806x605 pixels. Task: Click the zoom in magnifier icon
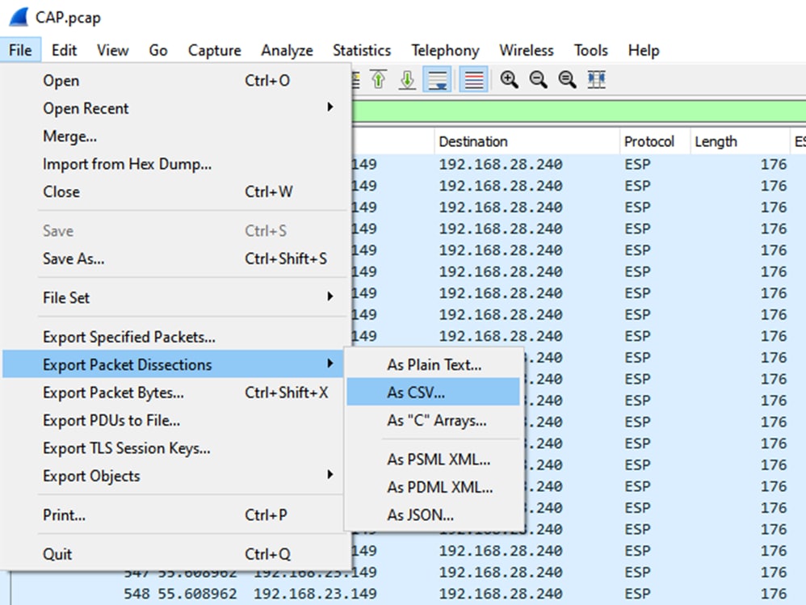point(509,80)
